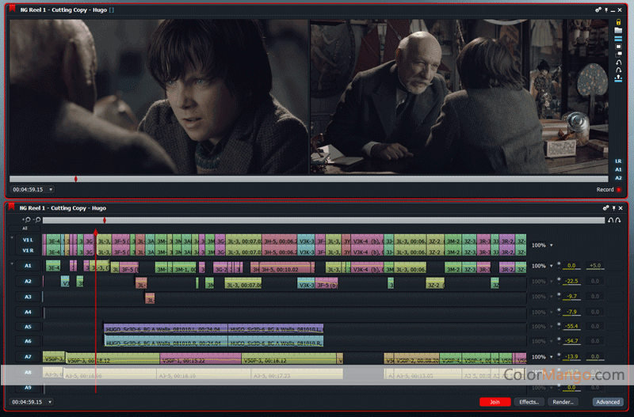Click the A5 level value -55.4
Viewport: 634px width, 417px height.
pyautogui.click(x=572, y=326)
